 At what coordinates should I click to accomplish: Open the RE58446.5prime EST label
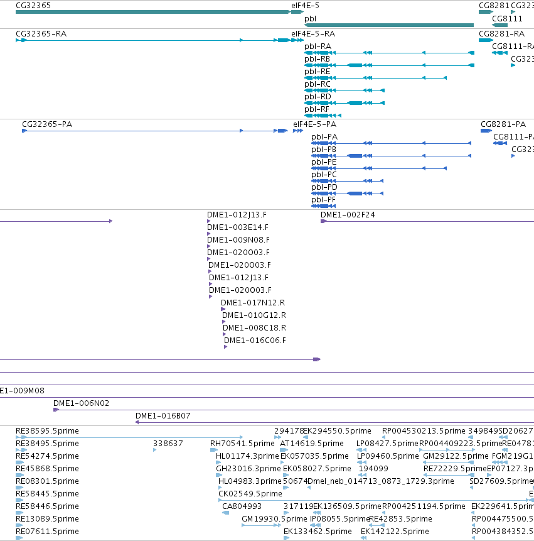(x=47, y=506)
